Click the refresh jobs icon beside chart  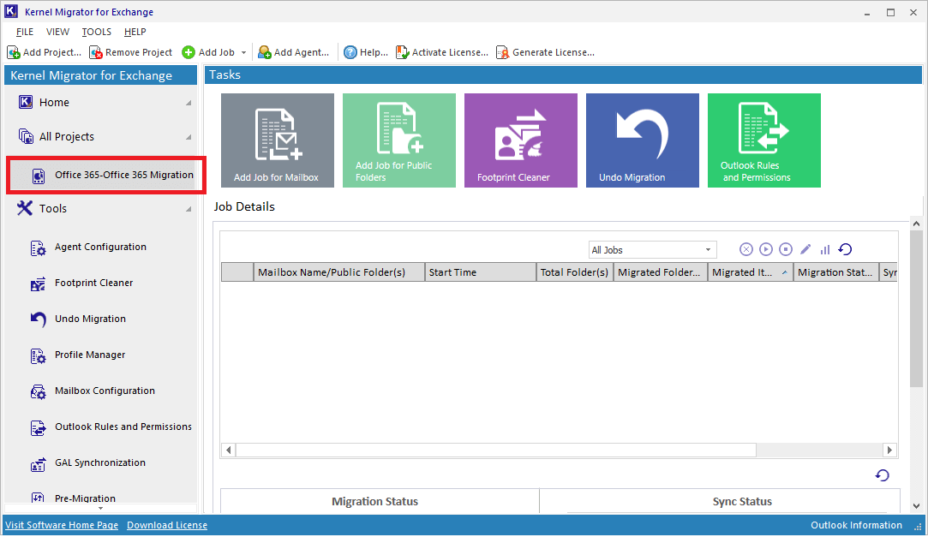click(x=845, y=249)
